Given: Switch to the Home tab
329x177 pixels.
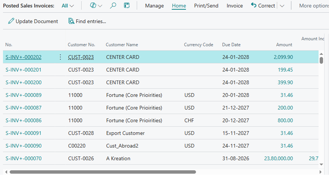Looking at the screenshot, I should coord(179,6).
